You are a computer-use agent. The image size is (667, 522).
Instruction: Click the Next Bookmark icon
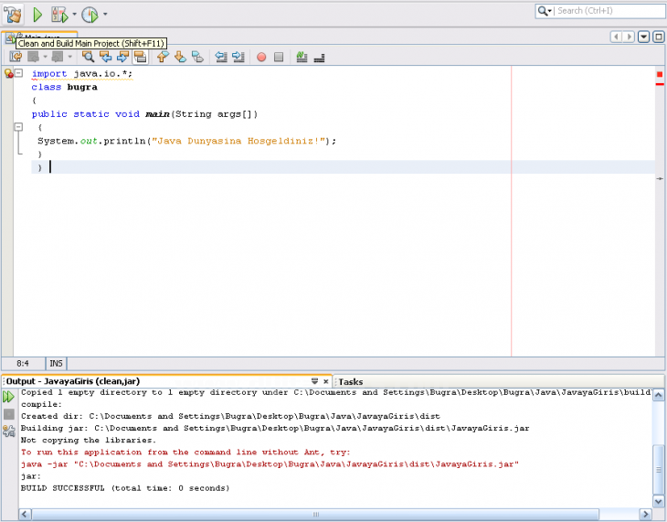pyautogui.click(x=180, y=57)
